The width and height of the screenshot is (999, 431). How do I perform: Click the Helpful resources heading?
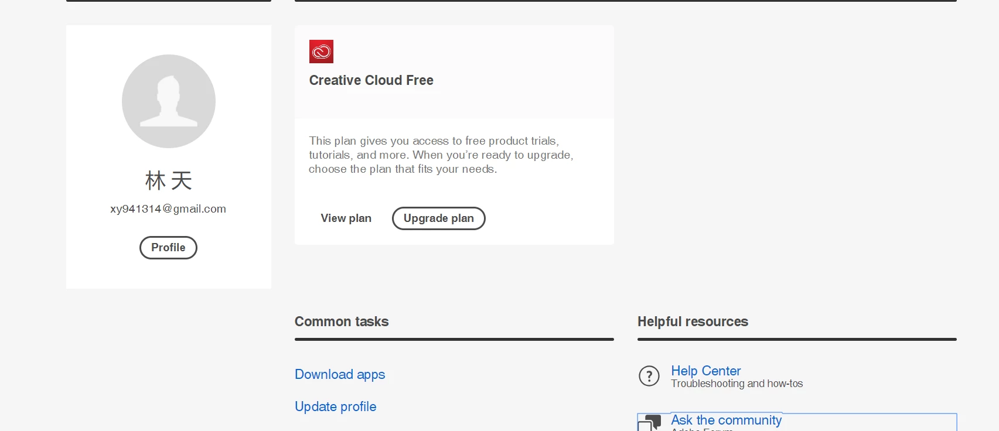click(x=693, y=321)
